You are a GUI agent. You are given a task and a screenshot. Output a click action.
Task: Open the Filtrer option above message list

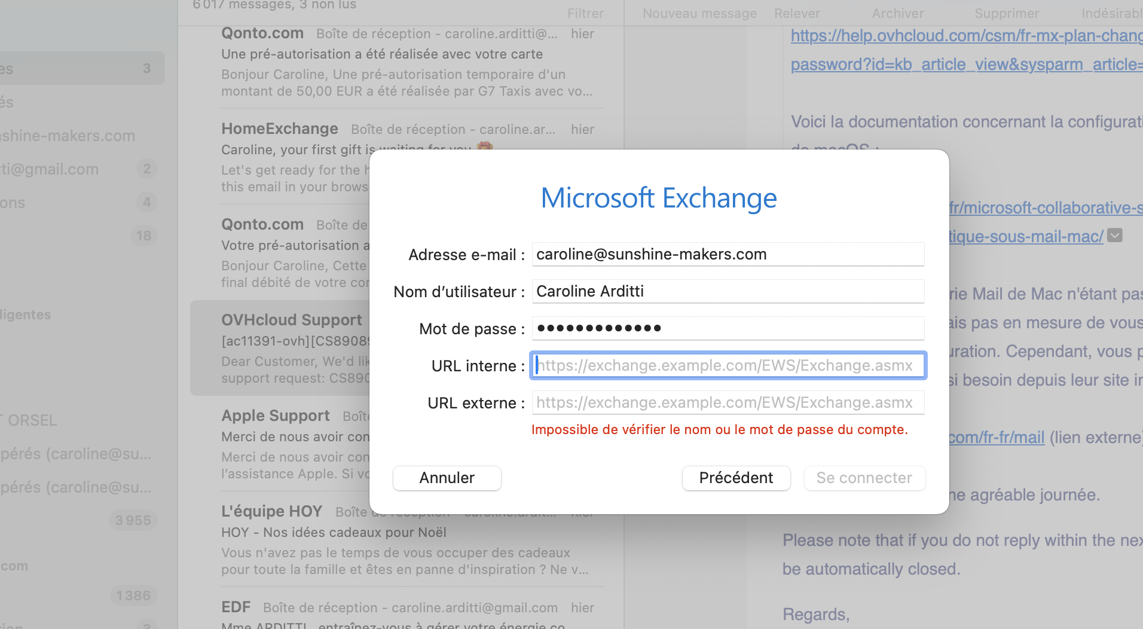pos(585,13)
